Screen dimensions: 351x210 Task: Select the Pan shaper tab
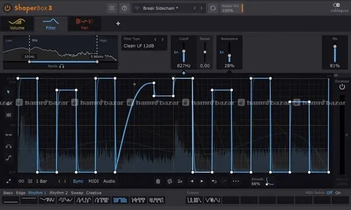pos(84,24)
